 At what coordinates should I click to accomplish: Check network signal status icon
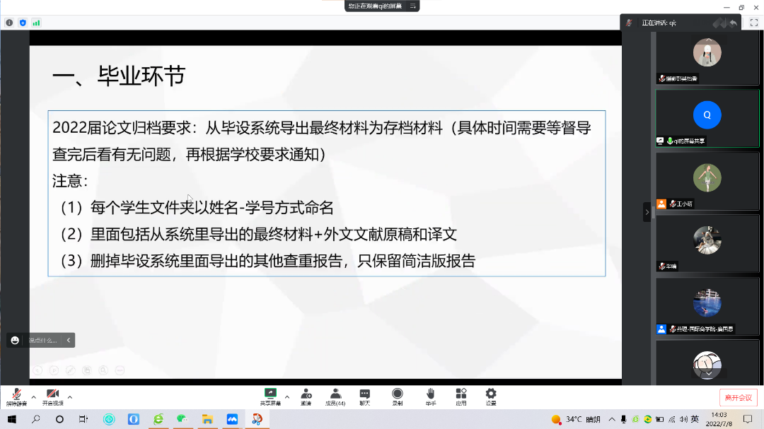click(36, 23)
